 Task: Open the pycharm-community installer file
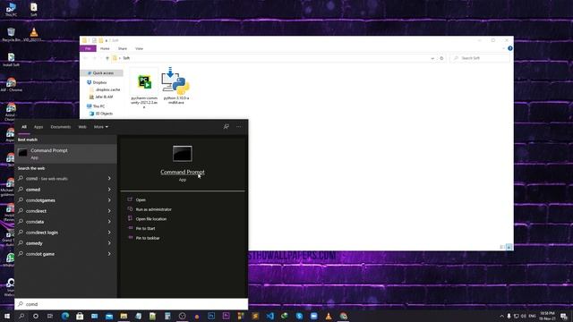pos(144,88)
